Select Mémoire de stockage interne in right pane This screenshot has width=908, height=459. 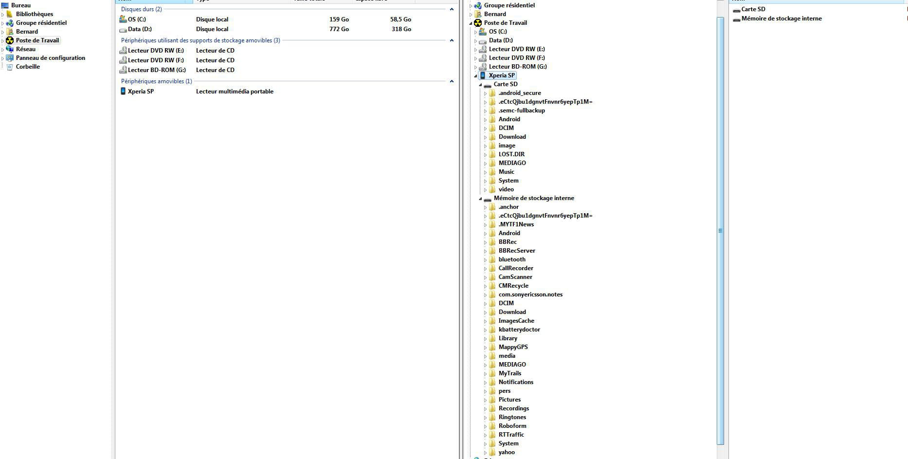781,18
